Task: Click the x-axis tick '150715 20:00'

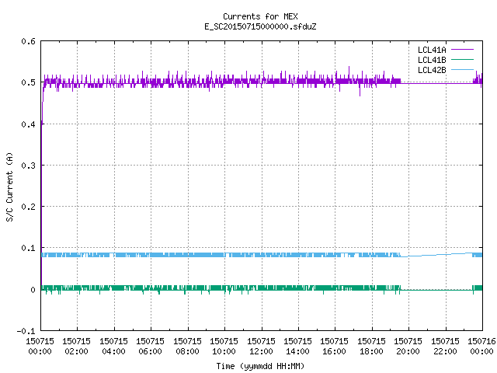Action: point(408,347)
